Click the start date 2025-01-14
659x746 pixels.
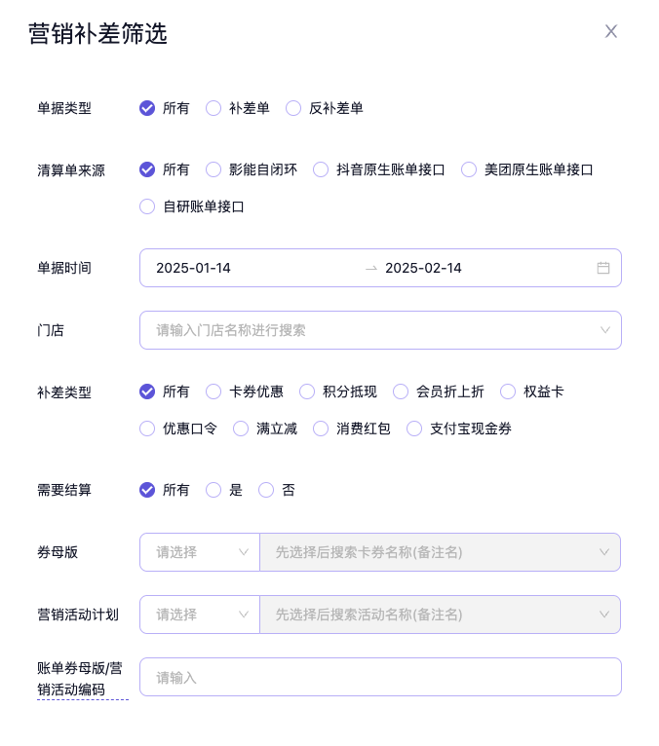point(194,268)
